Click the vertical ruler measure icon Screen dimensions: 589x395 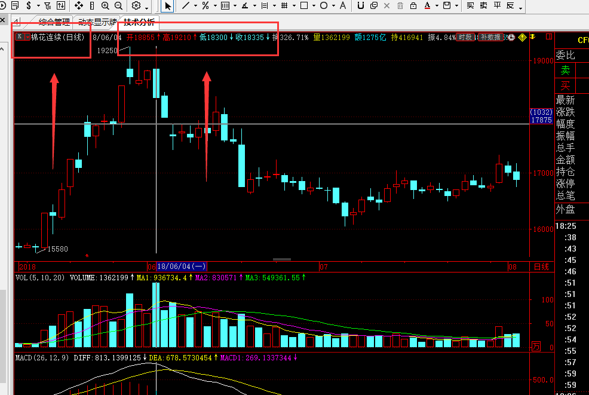[93, 5]
